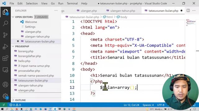Click Spaces: 4 indentation setting
The image size is (199, 111).
tap(148, 105)
